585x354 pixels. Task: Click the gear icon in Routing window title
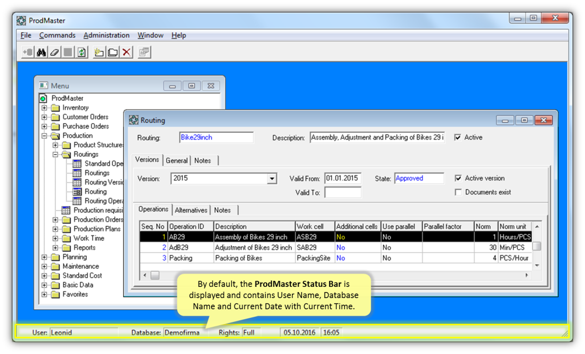(133, 120)
